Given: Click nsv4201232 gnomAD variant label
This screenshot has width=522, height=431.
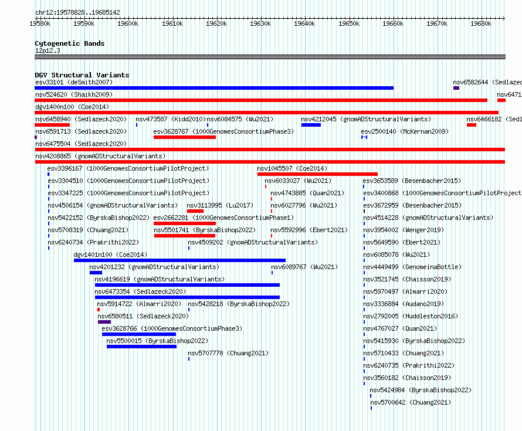Looking at the screenshot, I should pyautogui.click(x=154, y=267).
